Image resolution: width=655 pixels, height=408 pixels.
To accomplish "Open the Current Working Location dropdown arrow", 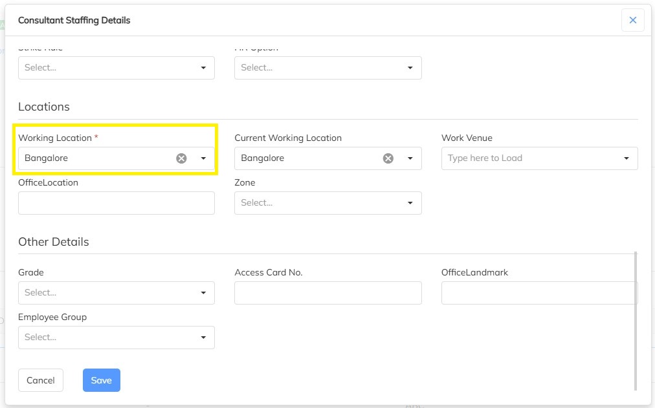I will 410,158.
